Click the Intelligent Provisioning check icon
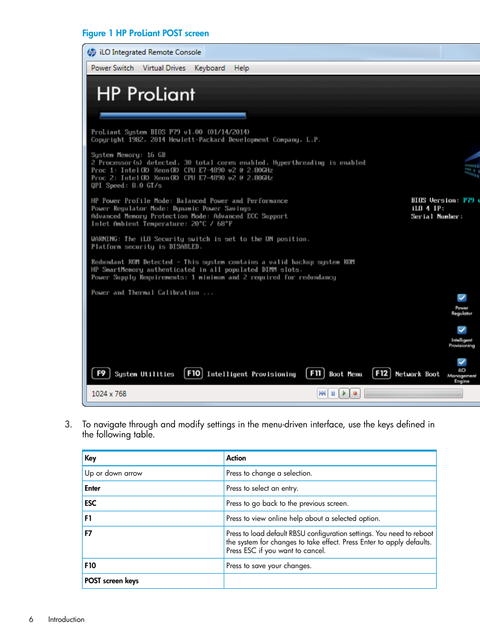The image size is (480, 639). pyautogui.click(x=462, y=330)
